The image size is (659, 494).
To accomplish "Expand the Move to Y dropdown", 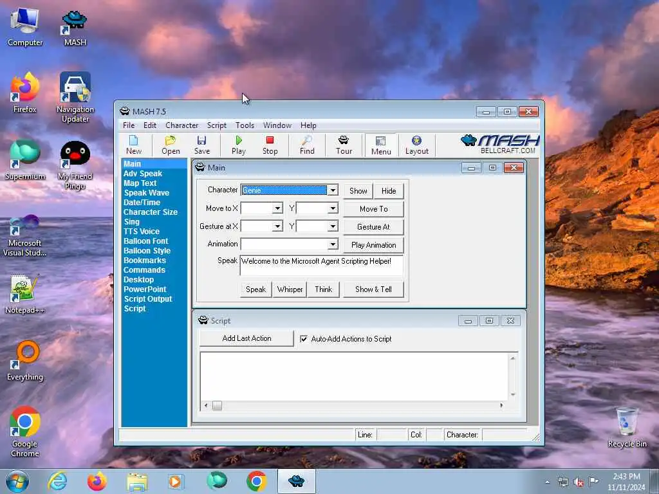I will click(x=333, y=208).
